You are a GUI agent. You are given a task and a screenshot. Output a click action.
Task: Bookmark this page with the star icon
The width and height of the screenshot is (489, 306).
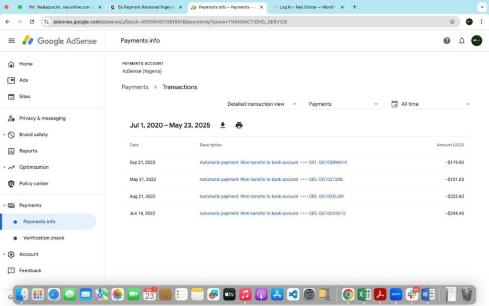tap(452, 22)
